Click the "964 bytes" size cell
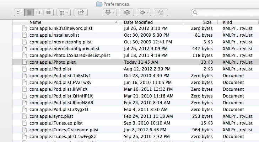The image size is (259, 142). [203, 130]
